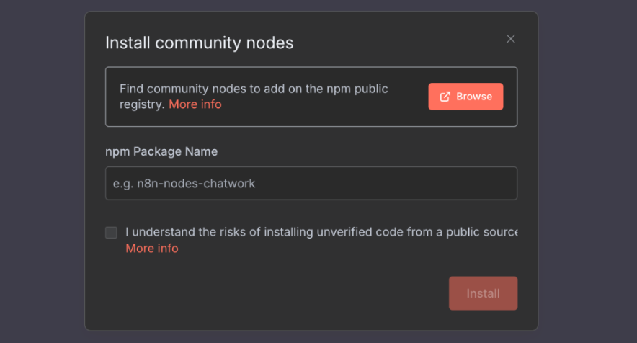Screen dimensions: 637x343
Task: Close the Install community nodes dialog
Action: point(510,39)
